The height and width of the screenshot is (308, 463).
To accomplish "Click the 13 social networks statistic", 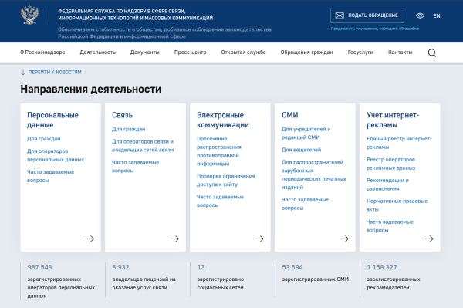I will coord(220,277).
